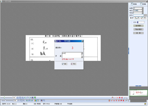Go to next page with 下页 button
The width and height of the screenshot is (148, 106).
[x=144, y=18]
